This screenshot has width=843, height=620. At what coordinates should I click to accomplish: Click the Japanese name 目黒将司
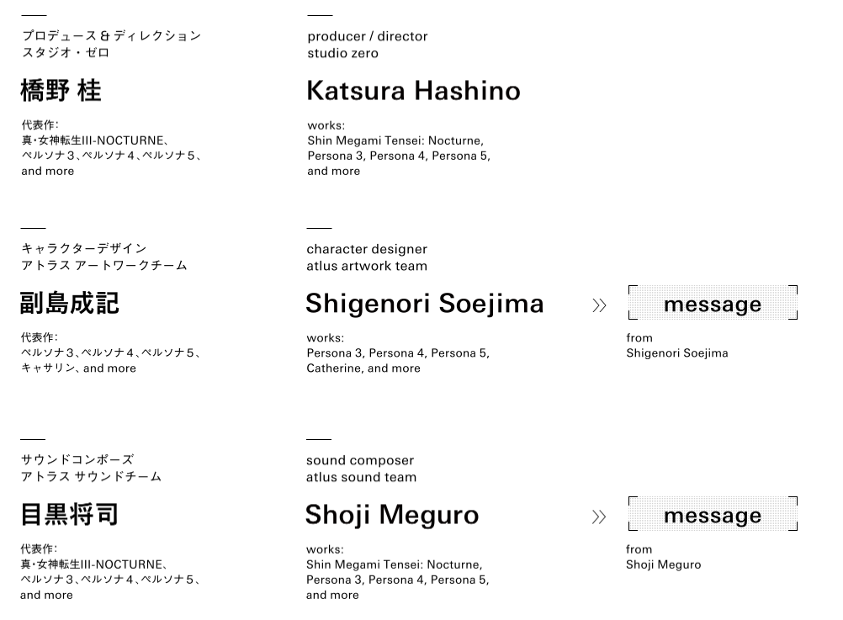[x=70, y=514]
